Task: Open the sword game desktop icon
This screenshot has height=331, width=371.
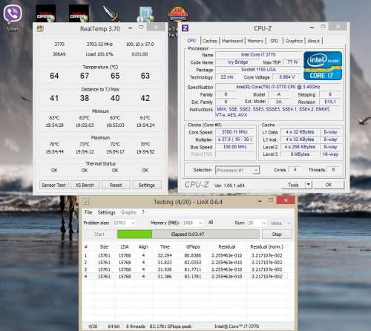Action: tap(111, 13)
